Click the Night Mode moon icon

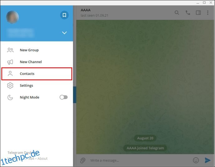pos(10,97)
